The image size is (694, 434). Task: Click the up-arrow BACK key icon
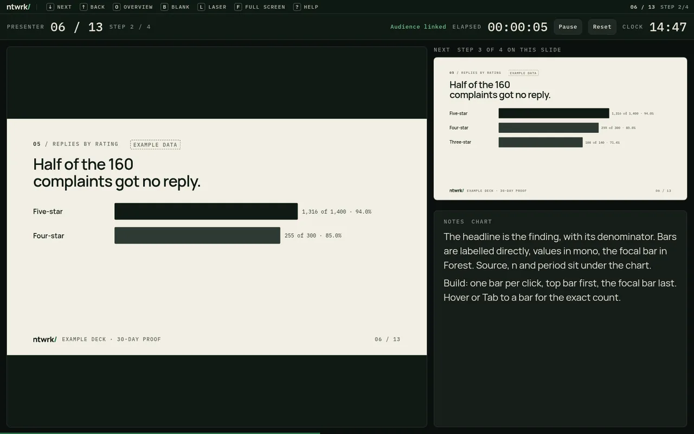point(83,7)
